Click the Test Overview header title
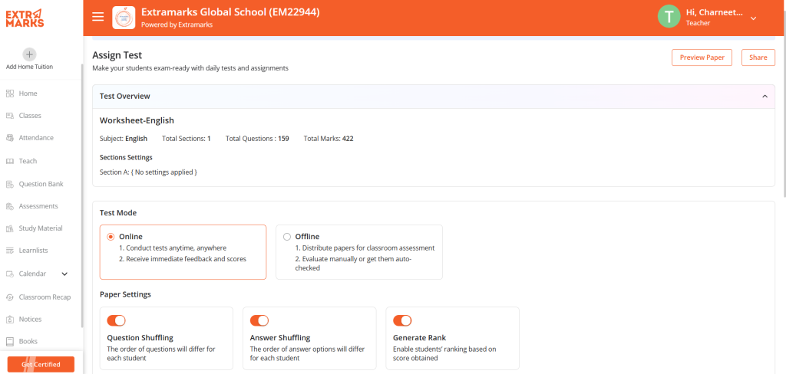The height and width of the screenshot is (374, 786). pyautogui.click(x=125, y=96)
